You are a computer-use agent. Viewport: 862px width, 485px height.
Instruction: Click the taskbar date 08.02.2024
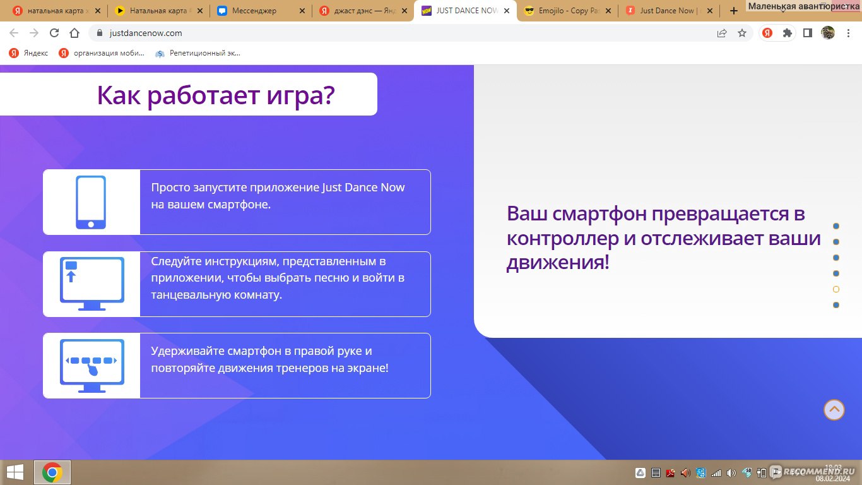[x=833, y=478]
